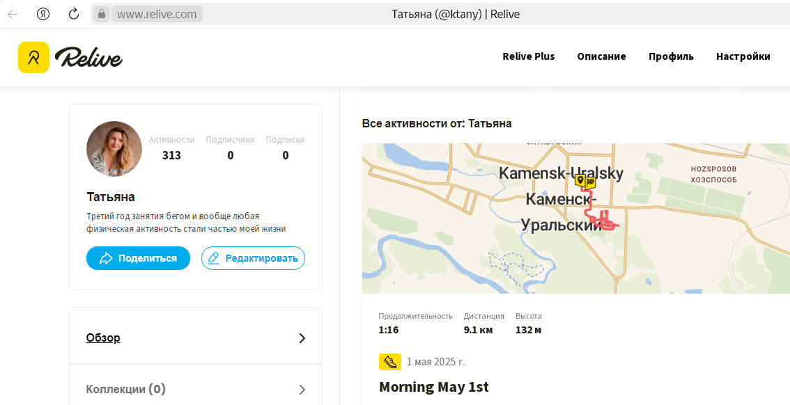Expand Обзор with its chevron arrow
Image resolution: width=790 pixels, height=405 pixels.
coord(302,338)
